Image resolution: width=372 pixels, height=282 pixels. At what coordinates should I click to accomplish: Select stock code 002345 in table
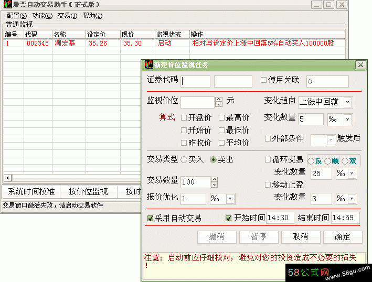(38, 44)
